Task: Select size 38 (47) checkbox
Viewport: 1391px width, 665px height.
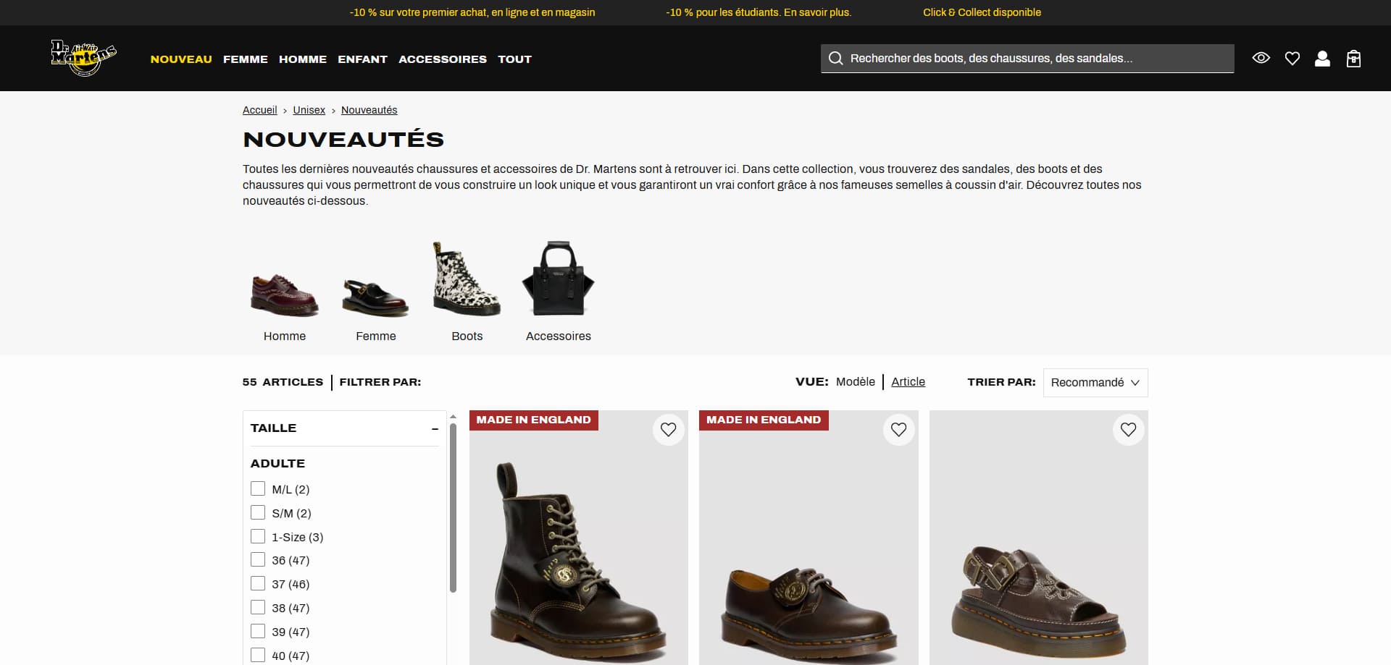Action: click(x=258, y=607)
